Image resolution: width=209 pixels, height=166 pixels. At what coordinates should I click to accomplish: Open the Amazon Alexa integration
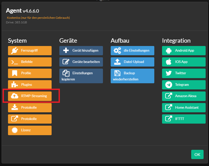point(184,96)
